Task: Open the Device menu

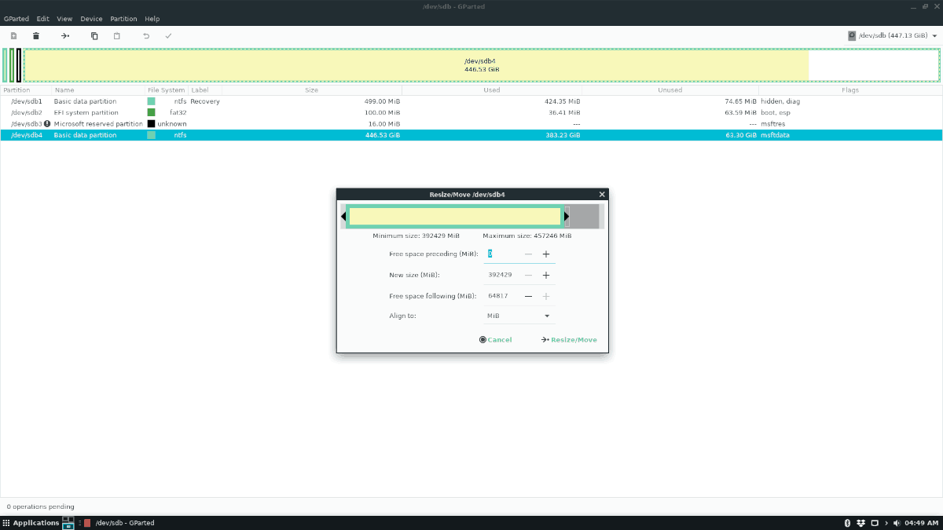Action: click(91, 19)
